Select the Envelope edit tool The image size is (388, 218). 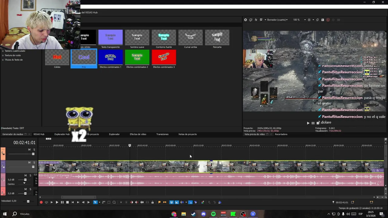[x=104, y=202]
